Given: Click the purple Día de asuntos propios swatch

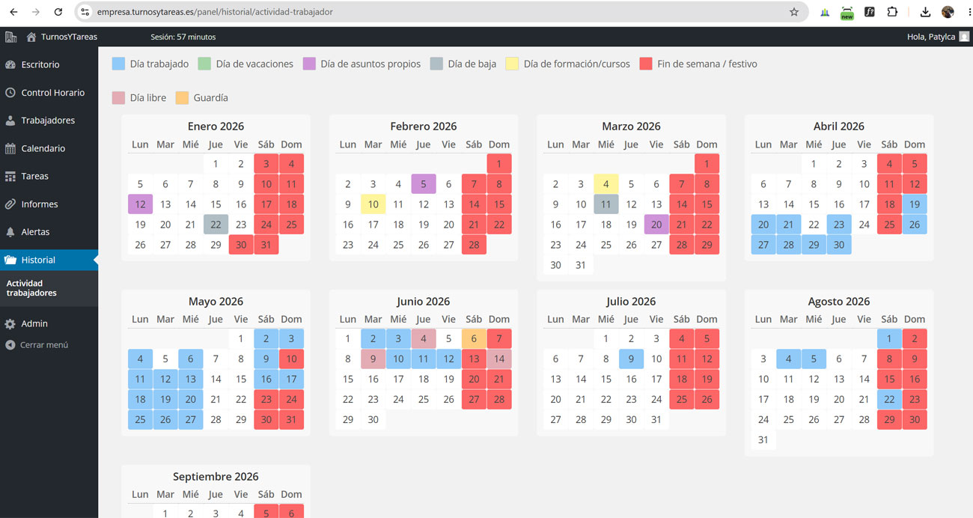Looking at the screenshot, I should [x=309, y=64].
